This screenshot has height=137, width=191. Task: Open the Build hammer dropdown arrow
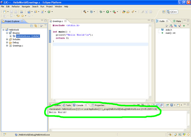88,12
